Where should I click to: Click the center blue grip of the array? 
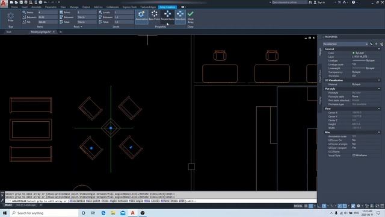[x=111, y=128]
